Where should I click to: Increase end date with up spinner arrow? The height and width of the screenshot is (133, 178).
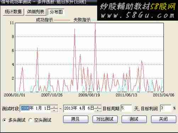(98, 107)
